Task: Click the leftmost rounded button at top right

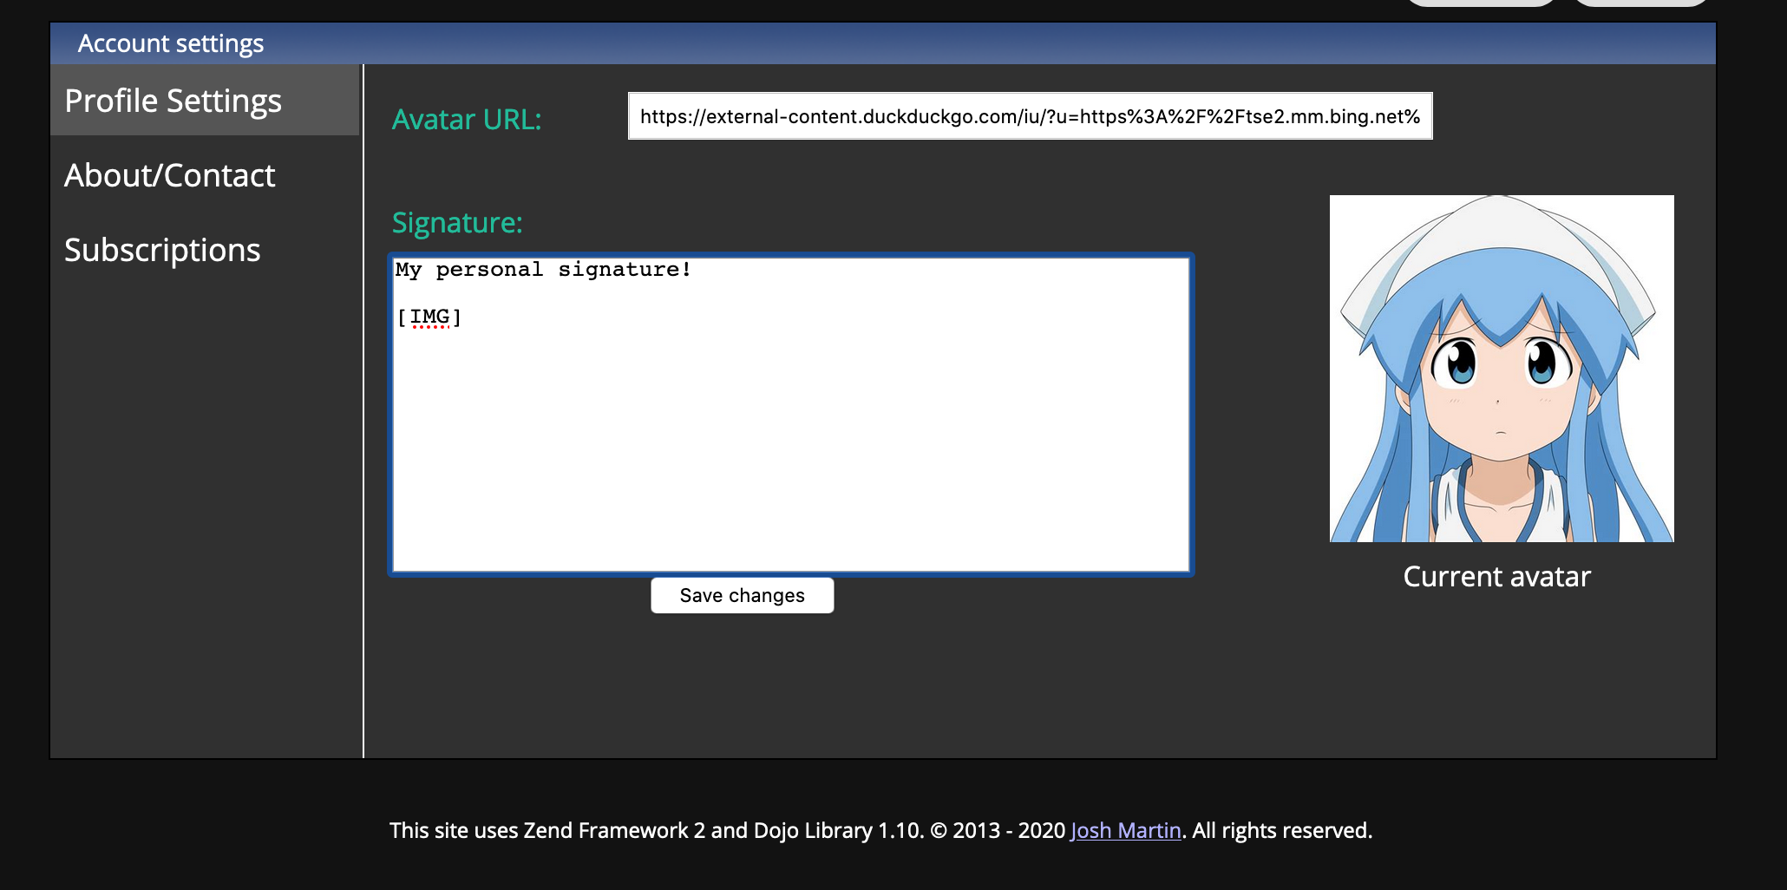Action: coord(1482,4)
